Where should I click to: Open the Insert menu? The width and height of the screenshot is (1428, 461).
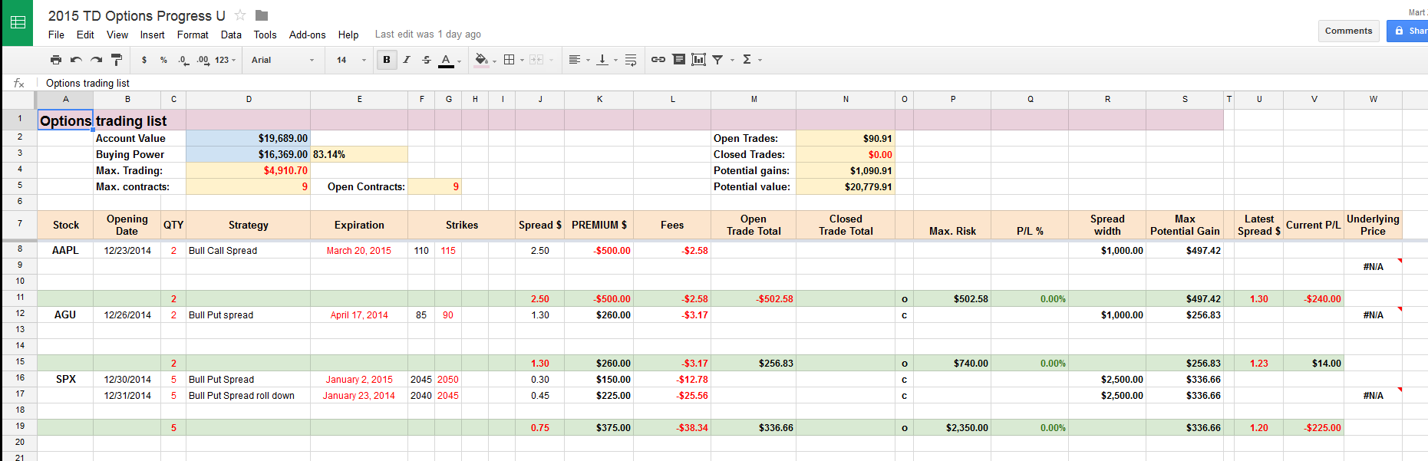[x=152, y=35]
